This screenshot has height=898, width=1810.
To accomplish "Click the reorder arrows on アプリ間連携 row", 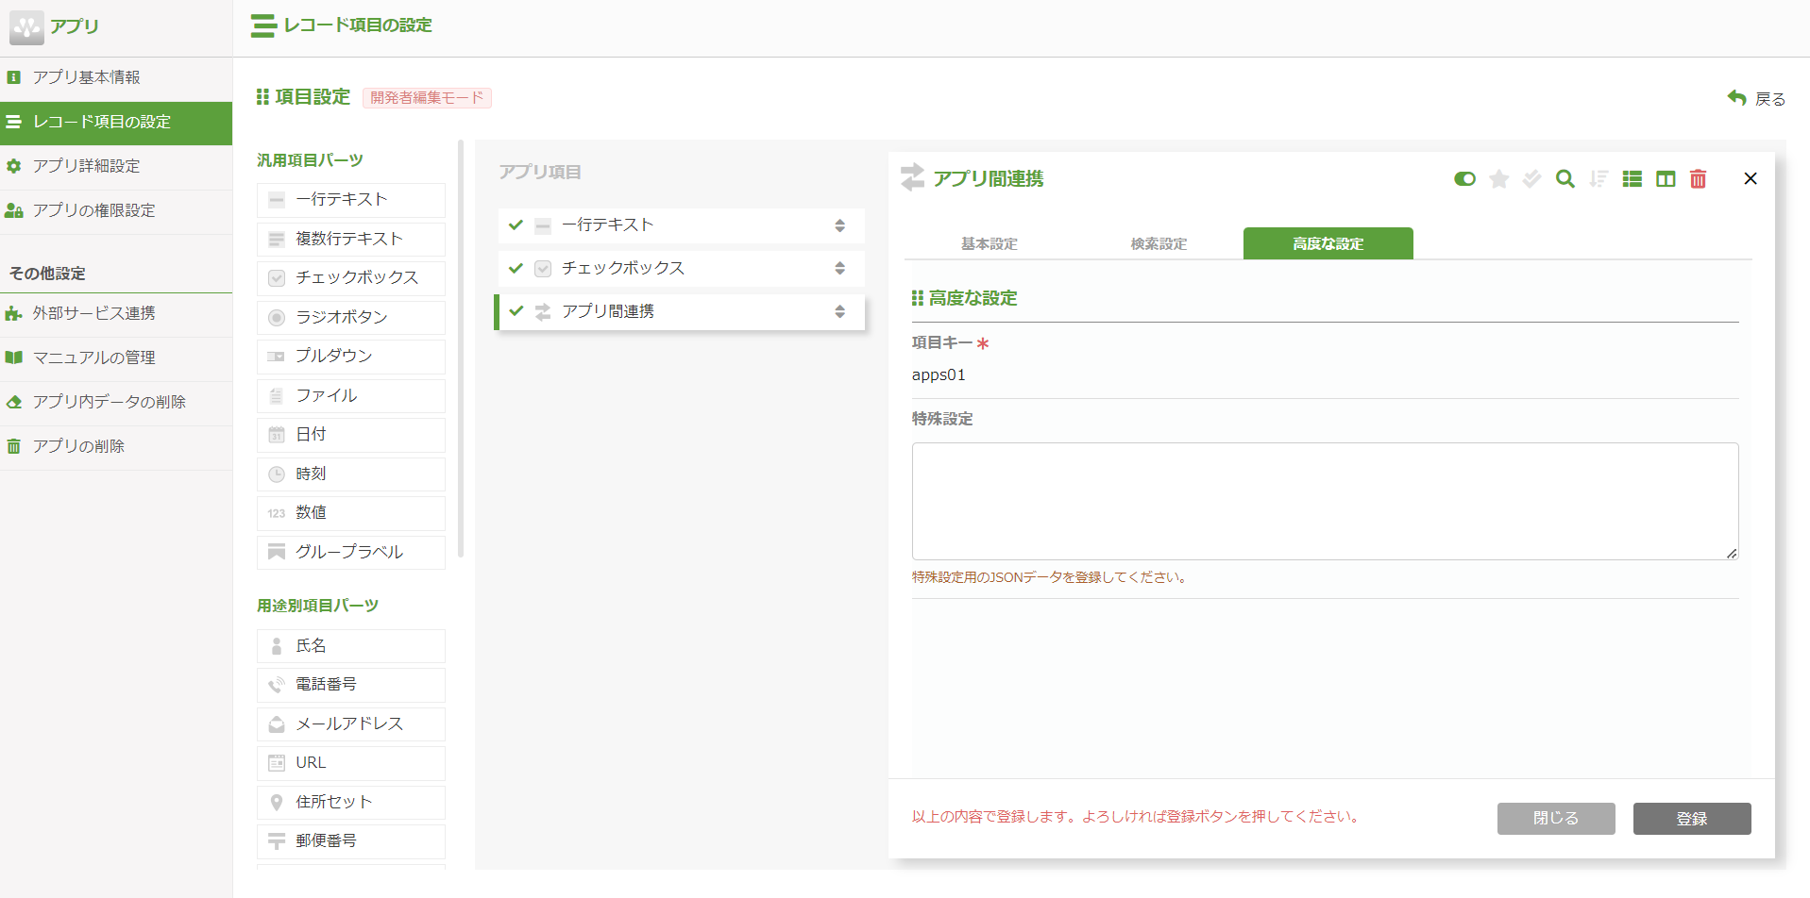I will point(839,311).
